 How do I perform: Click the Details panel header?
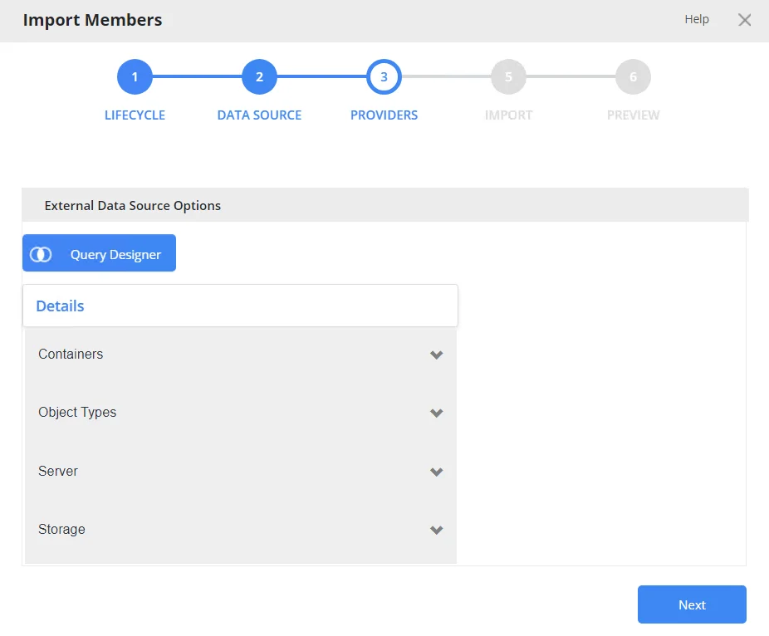240,306
